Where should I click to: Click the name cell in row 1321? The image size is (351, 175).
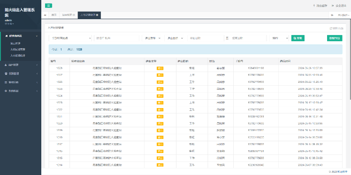tap(221, 117)
